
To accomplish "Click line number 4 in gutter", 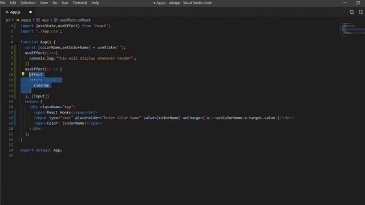I will 11,42.
